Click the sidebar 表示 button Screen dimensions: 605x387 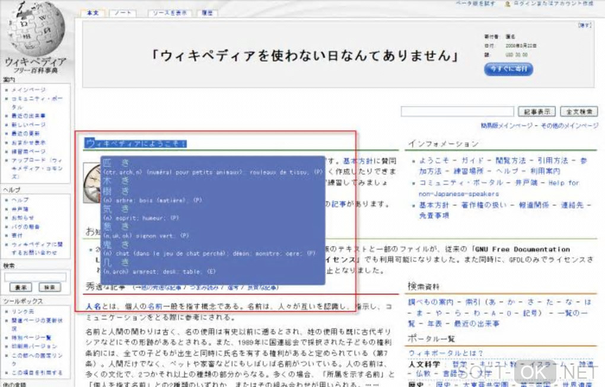click(21, 287)
